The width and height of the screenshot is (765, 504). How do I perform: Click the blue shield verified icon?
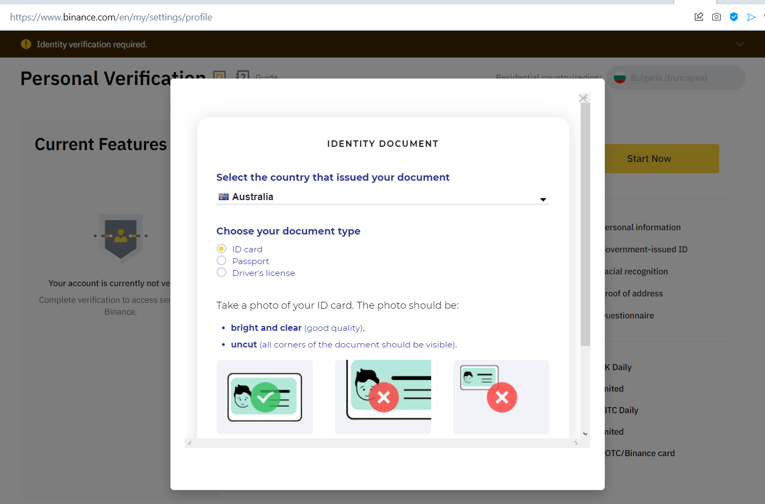pyautogui.click(x=734, y=17)
